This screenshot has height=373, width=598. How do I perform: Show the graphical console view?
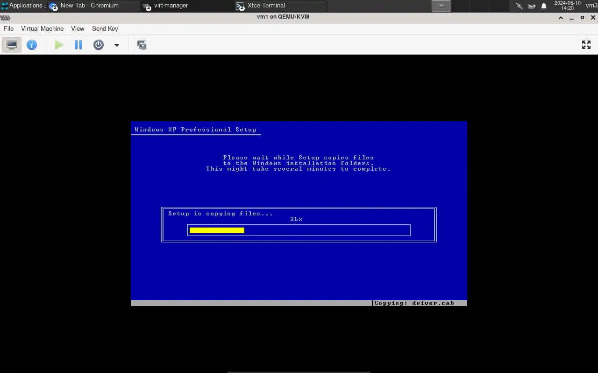pyautogui.click(x=12, y=45)
